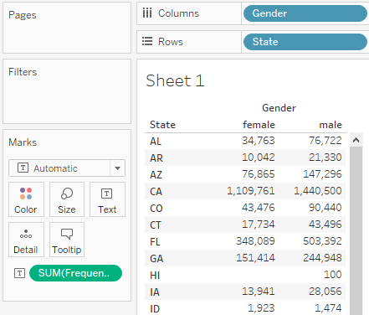Image resolution: width=369 pixels, height=315 pixels.
Task: Open the Text marks card
Action: (x=107, y=199)
